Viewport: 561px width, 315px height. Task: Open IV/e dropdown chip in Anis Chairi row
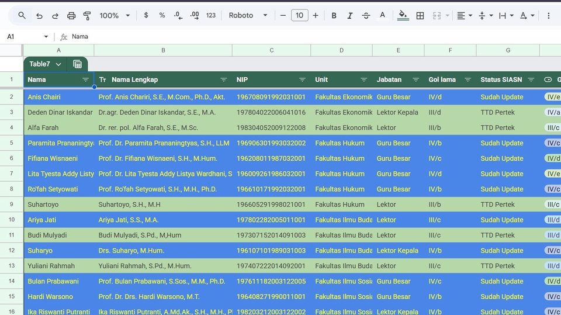click(552, 97)
